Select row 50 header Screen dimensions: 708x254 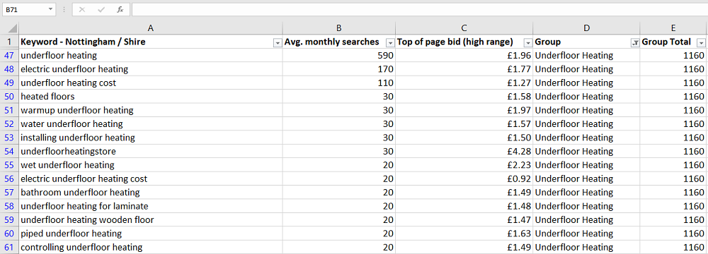tap(9, 97)
